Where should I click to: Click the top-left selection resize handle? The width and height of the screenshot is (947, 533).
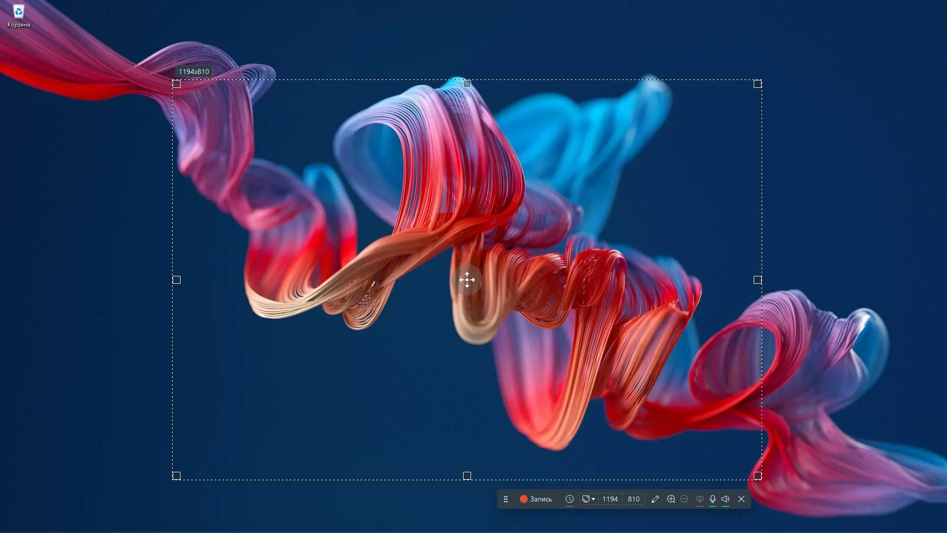coord(177,84)
